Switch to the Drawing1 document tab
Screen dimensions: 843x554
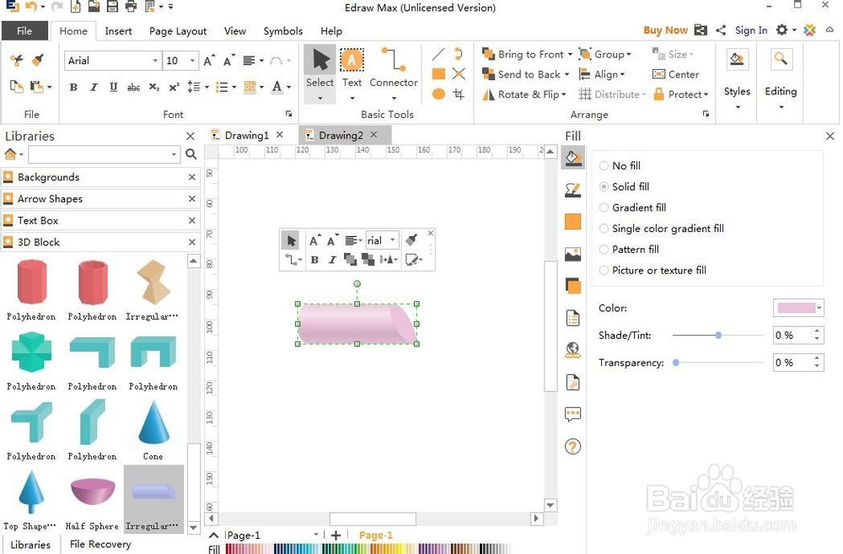(247, 135)
